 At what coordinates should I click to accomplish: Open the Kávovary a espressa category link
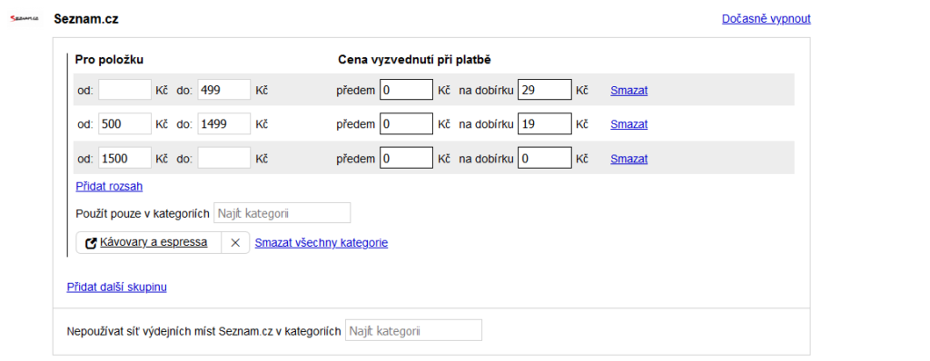click(x=153, y=242)
